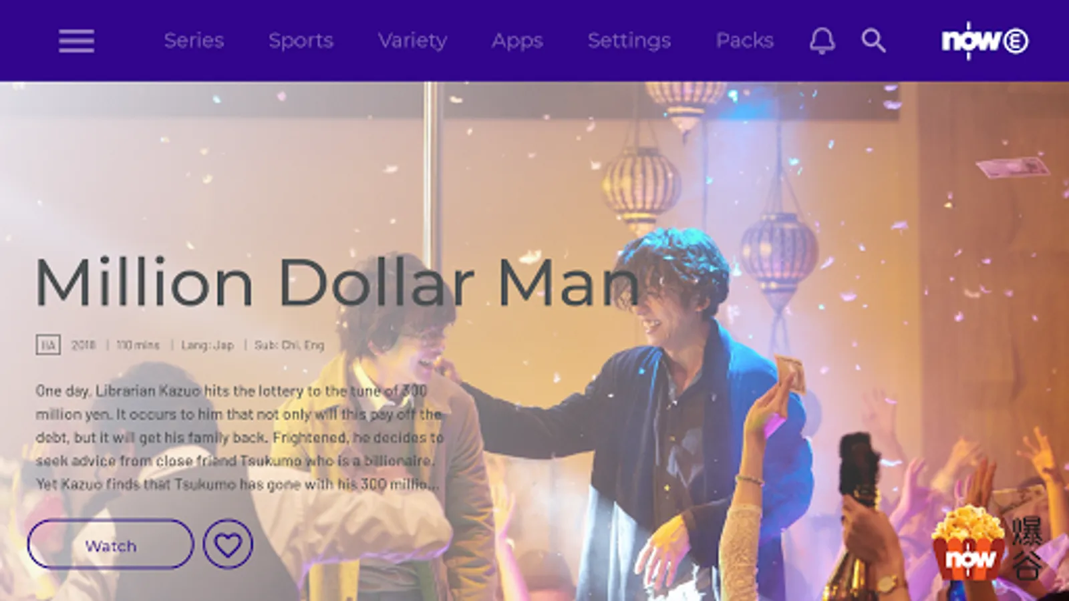Screen dimensions: 1069x601
Task: Open the notifications bell
Action: [822, 41]
